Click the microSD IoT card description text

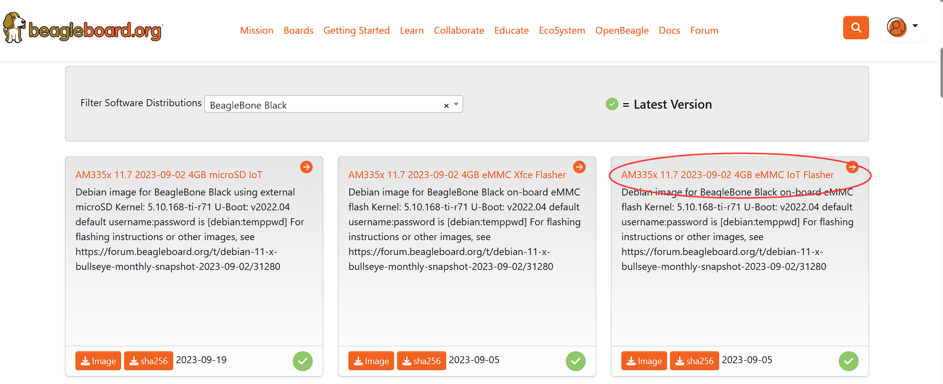click(190, 229)
